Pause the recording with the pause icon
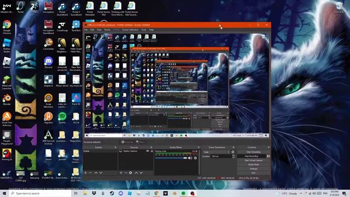350x197 pixels. coord(268,156)
